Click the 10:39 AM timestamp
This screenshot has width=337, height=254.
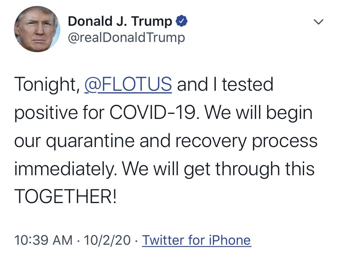pos(43,240)
